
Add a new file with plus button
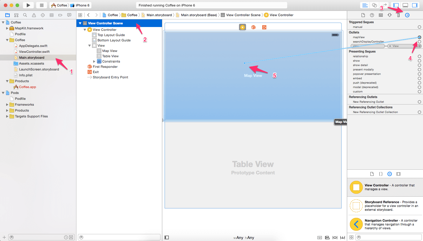click(x=4, y=237)
